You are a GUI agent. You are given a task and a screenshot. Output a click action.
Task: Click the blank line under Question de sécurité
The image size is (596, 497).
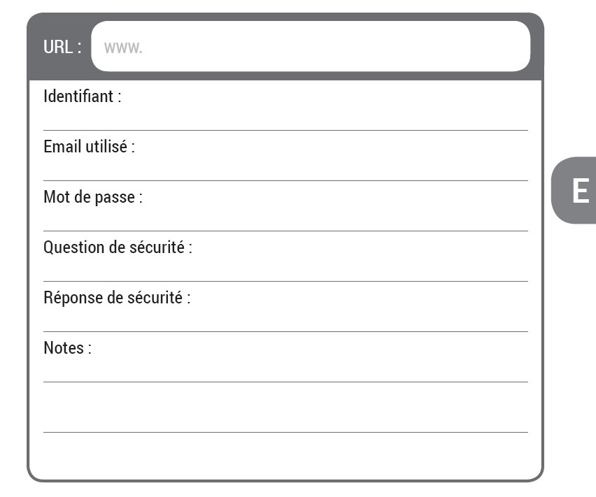pyautogui.click(x=285, y=270)
